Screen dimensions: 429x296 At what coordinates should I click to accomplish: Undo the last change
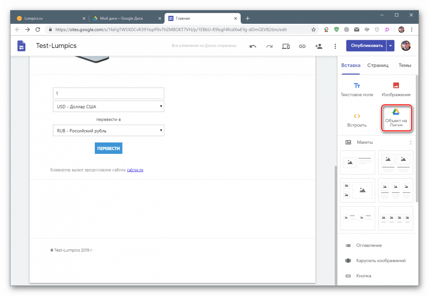click(253, 46)
